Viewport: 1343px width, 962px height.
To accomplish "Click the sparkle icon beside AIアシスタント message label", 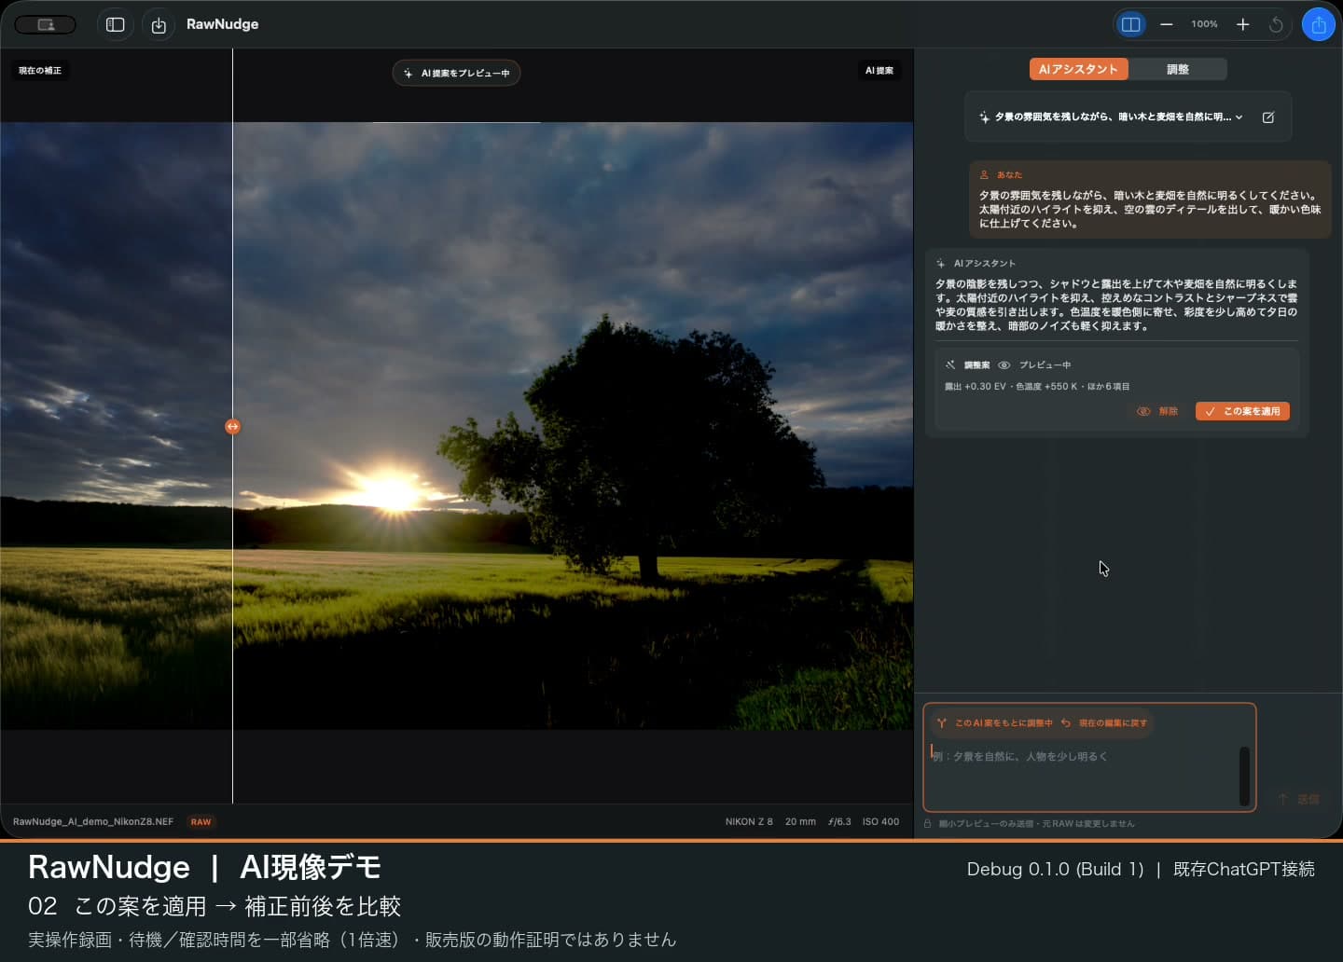I will click(x=940, y=263).
